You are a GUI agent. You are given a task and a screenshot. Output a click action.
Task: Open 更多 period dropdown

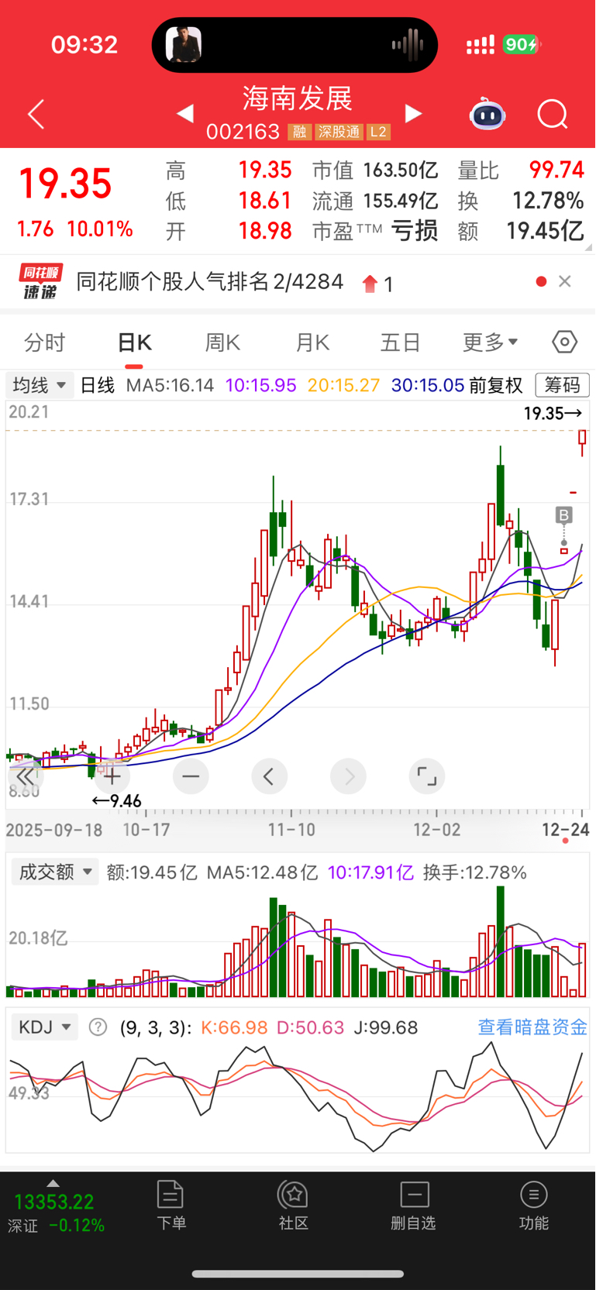(490, 342)
